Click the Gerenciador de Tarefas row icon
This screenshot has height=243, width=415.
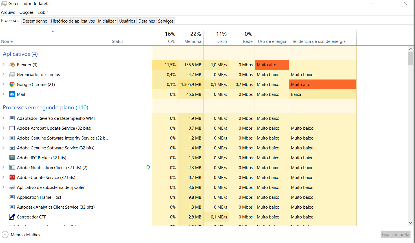coord(12,74)
